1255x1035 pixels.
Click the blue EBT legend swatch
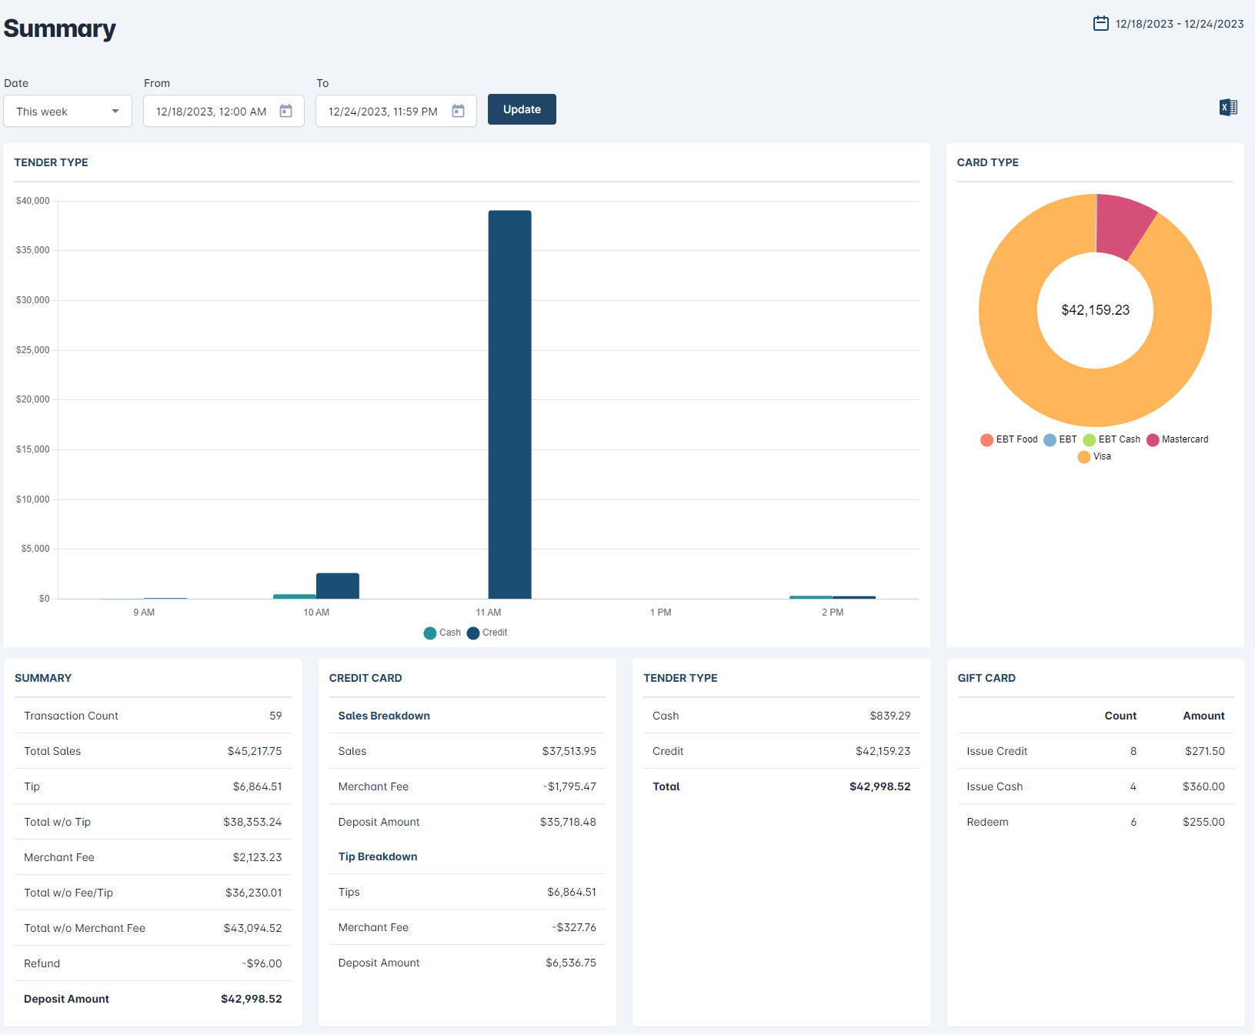[x=1050, y=439]
